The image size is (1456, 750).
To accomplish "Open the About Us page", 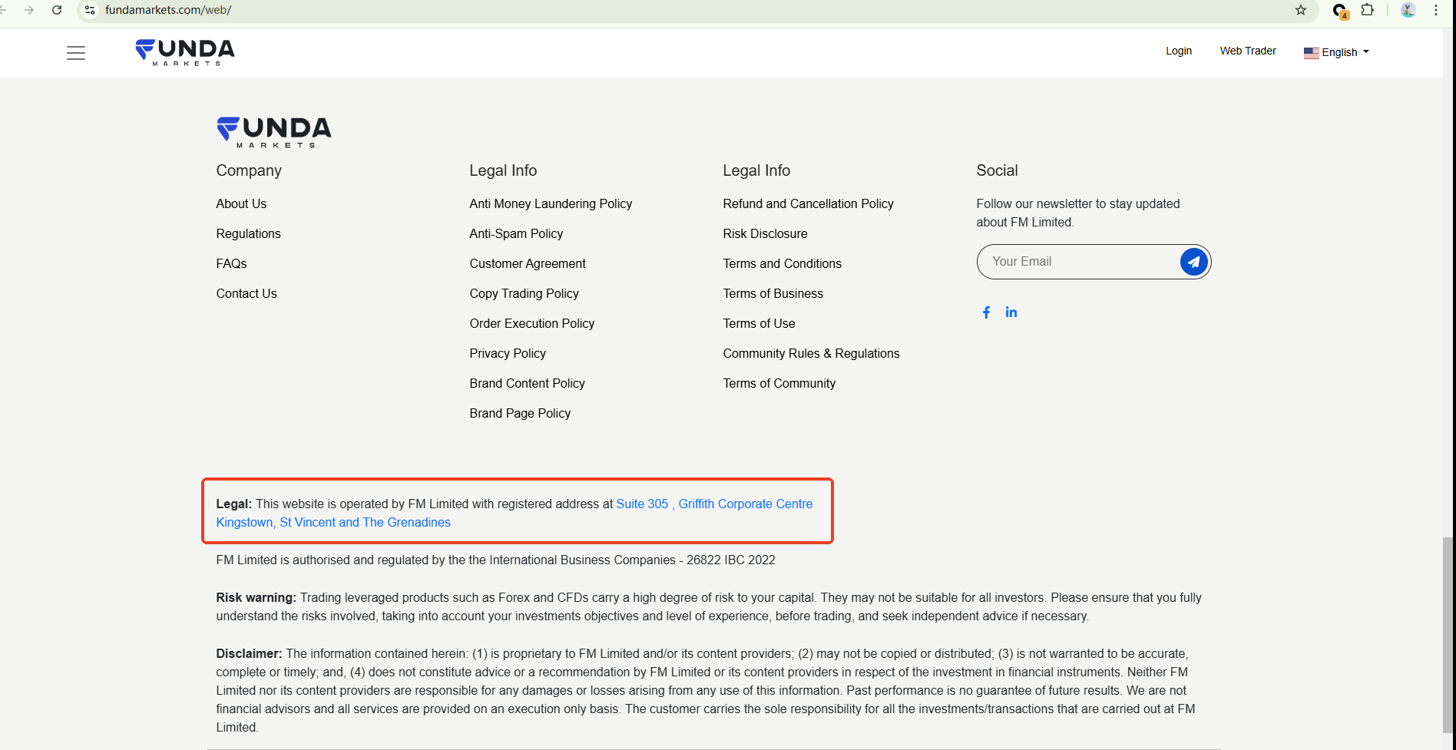I will [x=241, y=203].
